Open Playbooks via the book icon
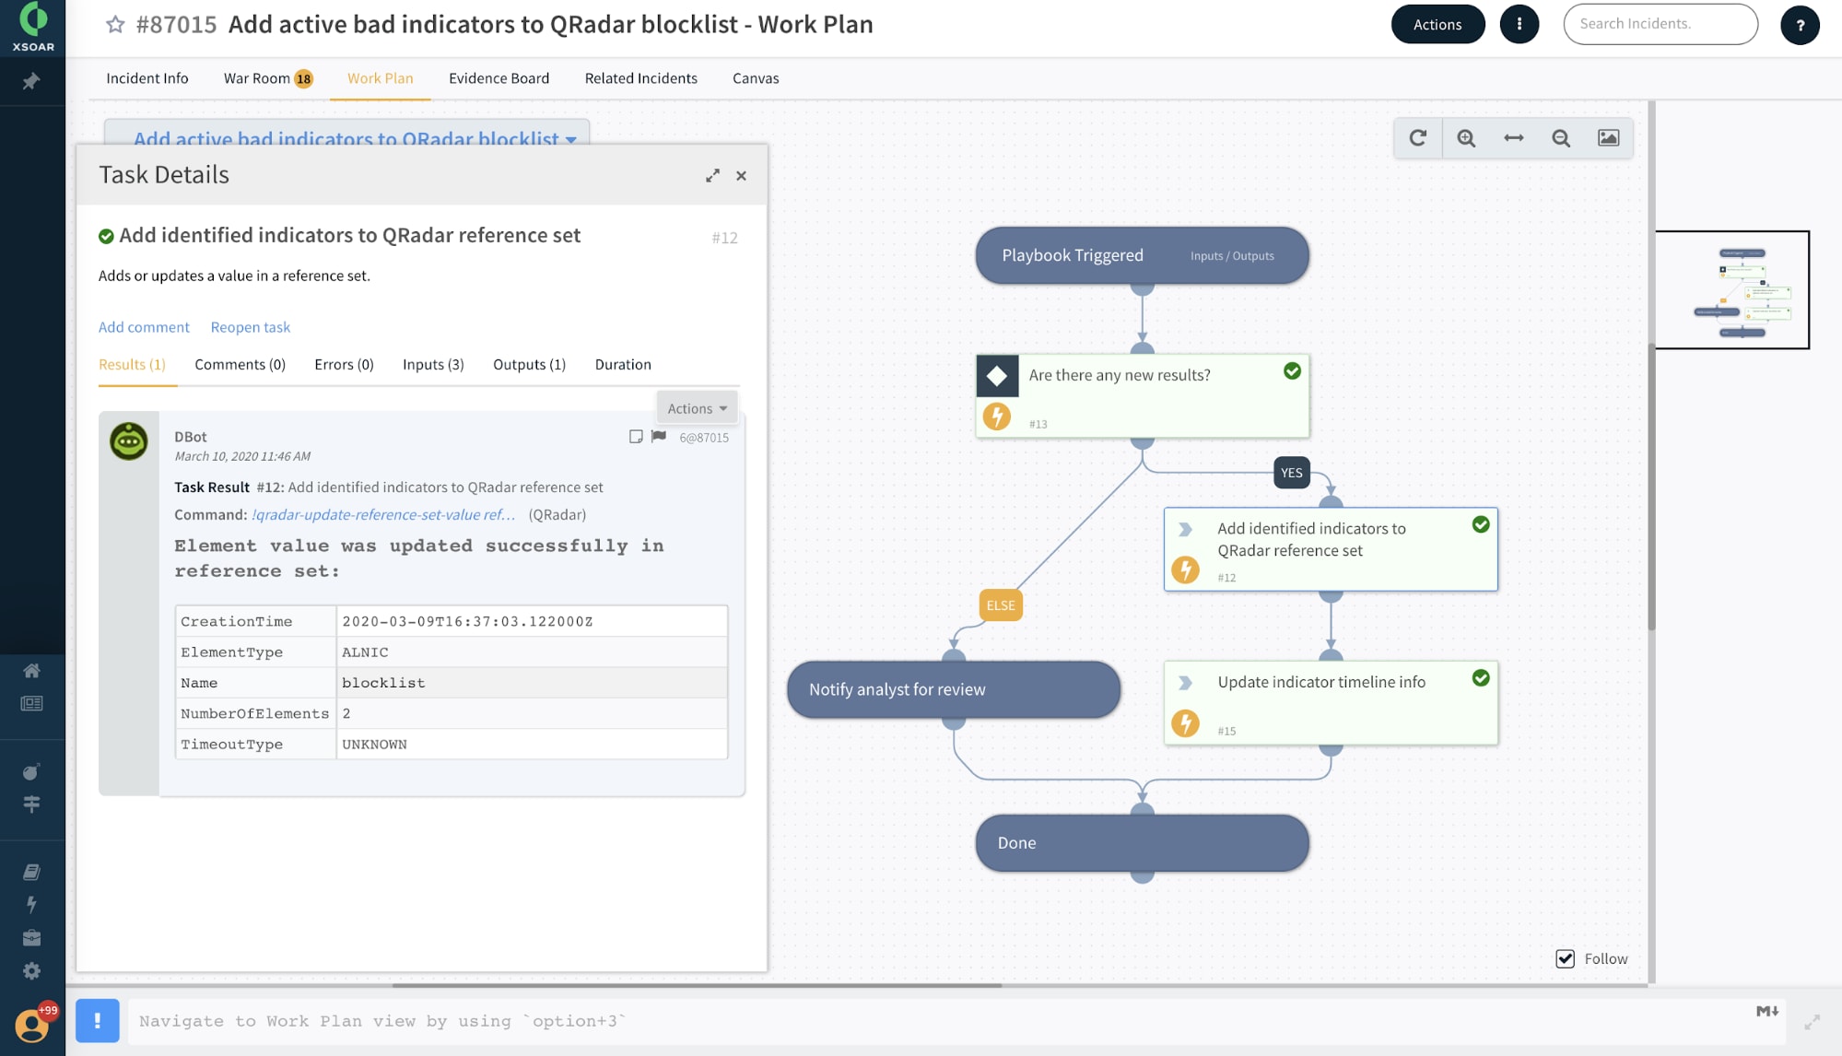Screen dimensions: 1842x1056 (x=31, y=872)
